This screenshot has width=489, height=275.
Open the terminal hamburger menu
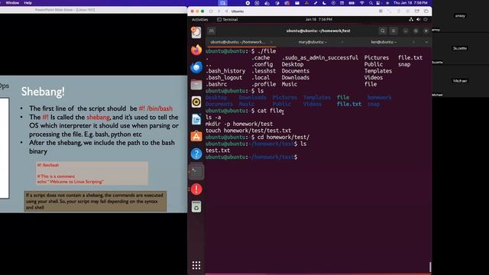coord(393,31)
